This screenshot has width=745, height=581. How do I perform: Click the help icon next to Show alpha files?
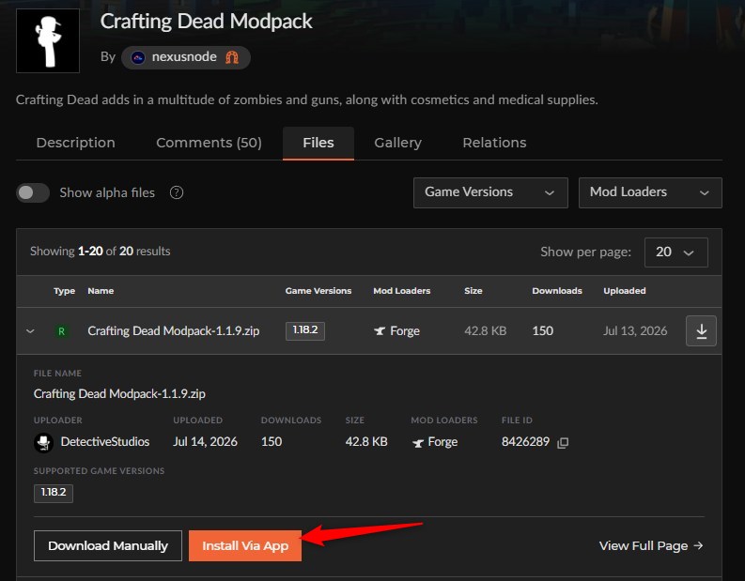pyautogui.click(x=177, y=192)
